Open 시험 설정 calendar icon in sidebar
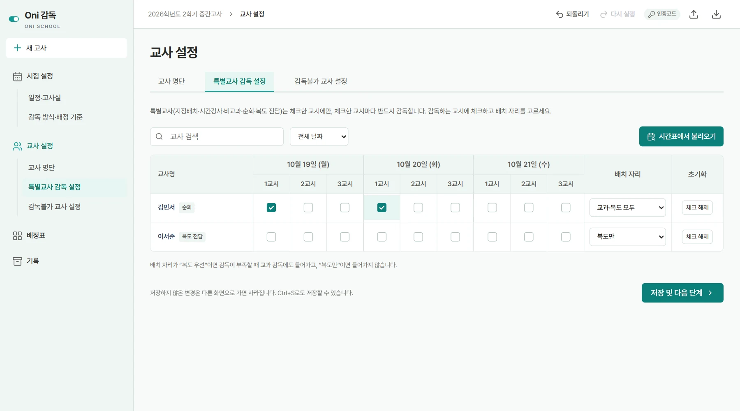Image resolution: width=740 pixels, height=411 pixels. click(17, 76)
